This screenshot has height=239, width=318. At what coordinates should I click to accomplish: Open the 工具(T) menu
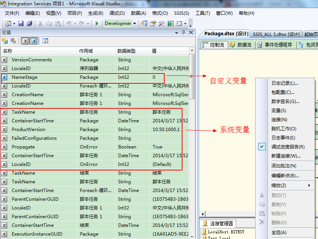click(203, 13)
